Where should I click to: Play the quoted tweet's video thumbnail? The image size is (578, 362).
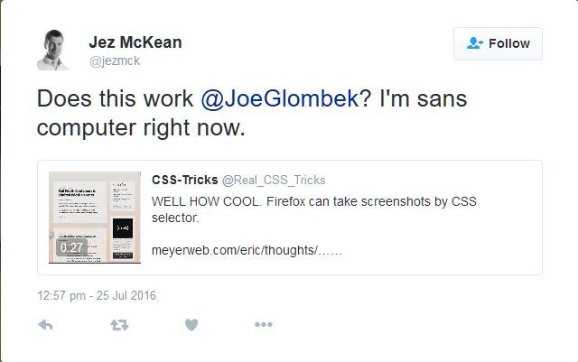click(x=91, y=217)
